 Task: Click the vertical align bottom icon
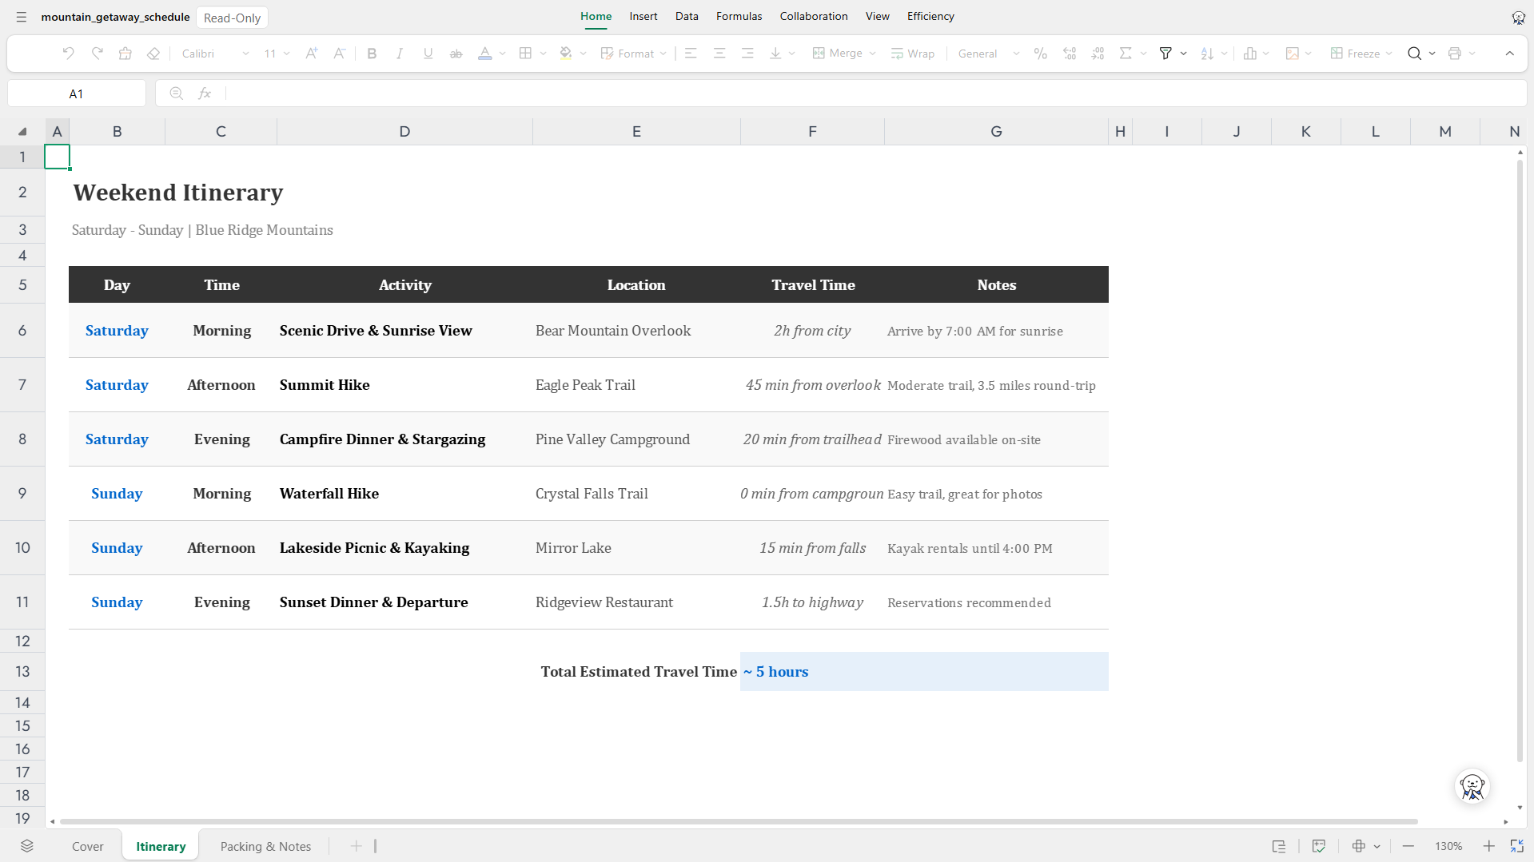click(775, 54)
